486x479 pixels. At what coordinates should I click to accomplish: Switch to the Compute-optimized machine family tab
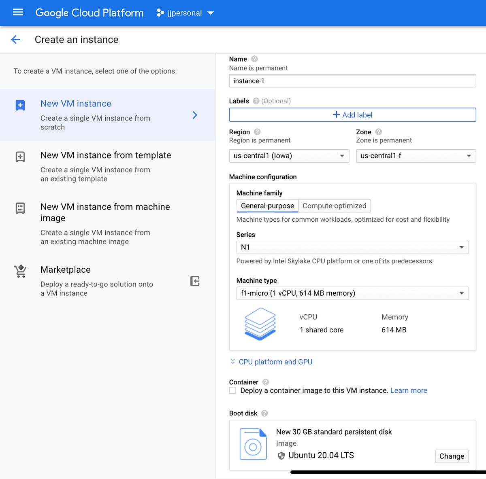[x=335, y=206]
